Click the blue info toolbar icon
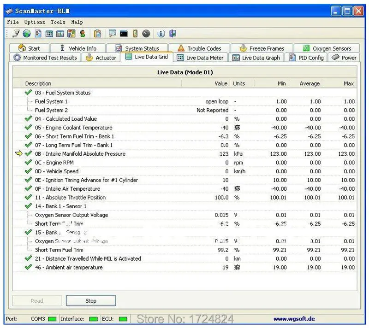The height and width of the screenshot is (328, 369). (161, 34)
